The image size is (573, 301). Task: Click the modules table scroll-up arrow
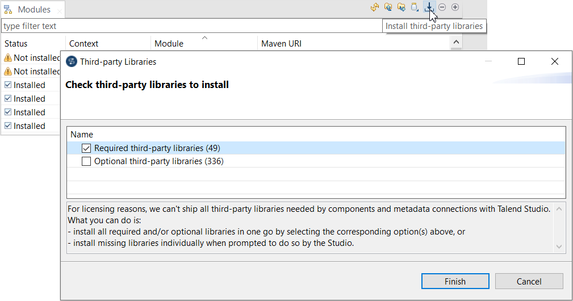coord(455,43)
